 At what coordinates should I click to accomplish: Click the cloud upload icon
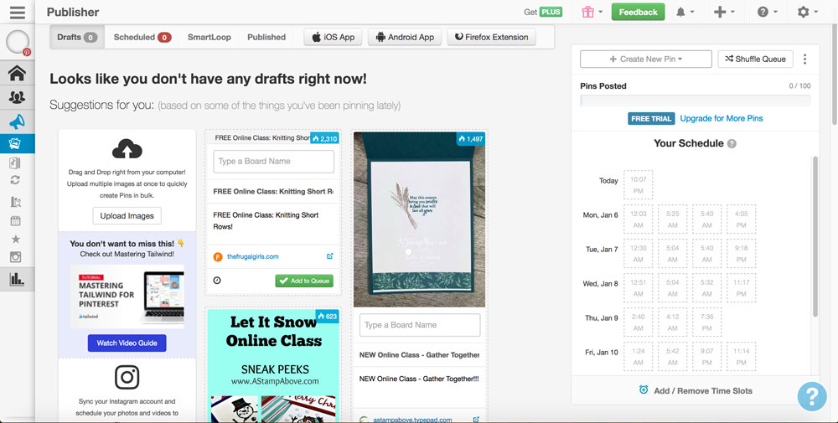click(x=127, y=149)
